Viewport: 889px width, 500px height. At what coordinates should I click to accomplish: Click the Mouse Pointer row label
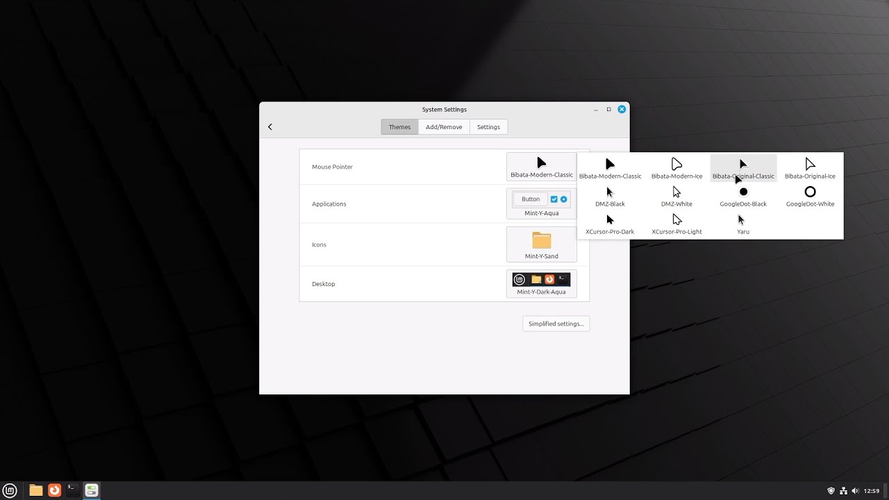click(x=332, y=167)
